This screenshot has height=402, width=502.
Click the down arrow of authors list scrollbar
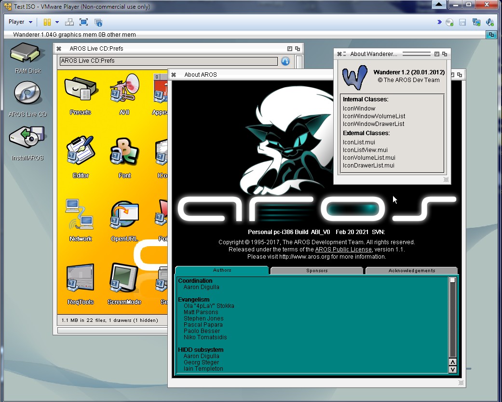[x=452, y=370]
